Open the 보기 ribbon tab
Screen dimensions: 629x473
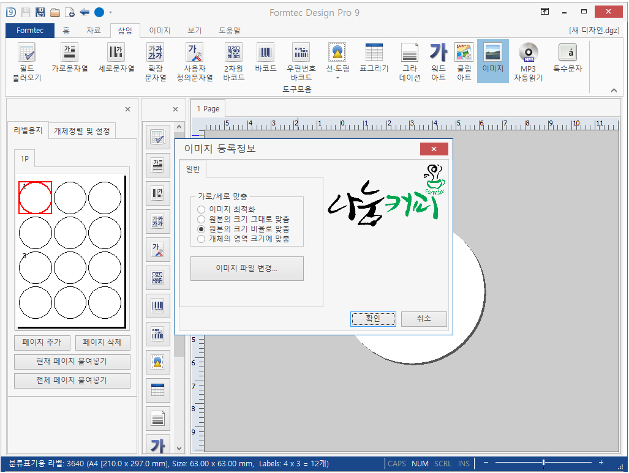click(195, 31)
